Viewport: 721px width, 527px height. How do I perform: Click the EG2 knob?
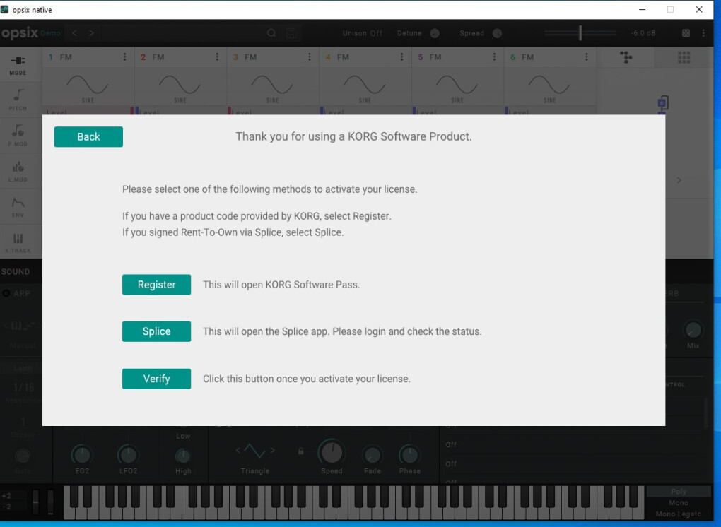[82, 455]
